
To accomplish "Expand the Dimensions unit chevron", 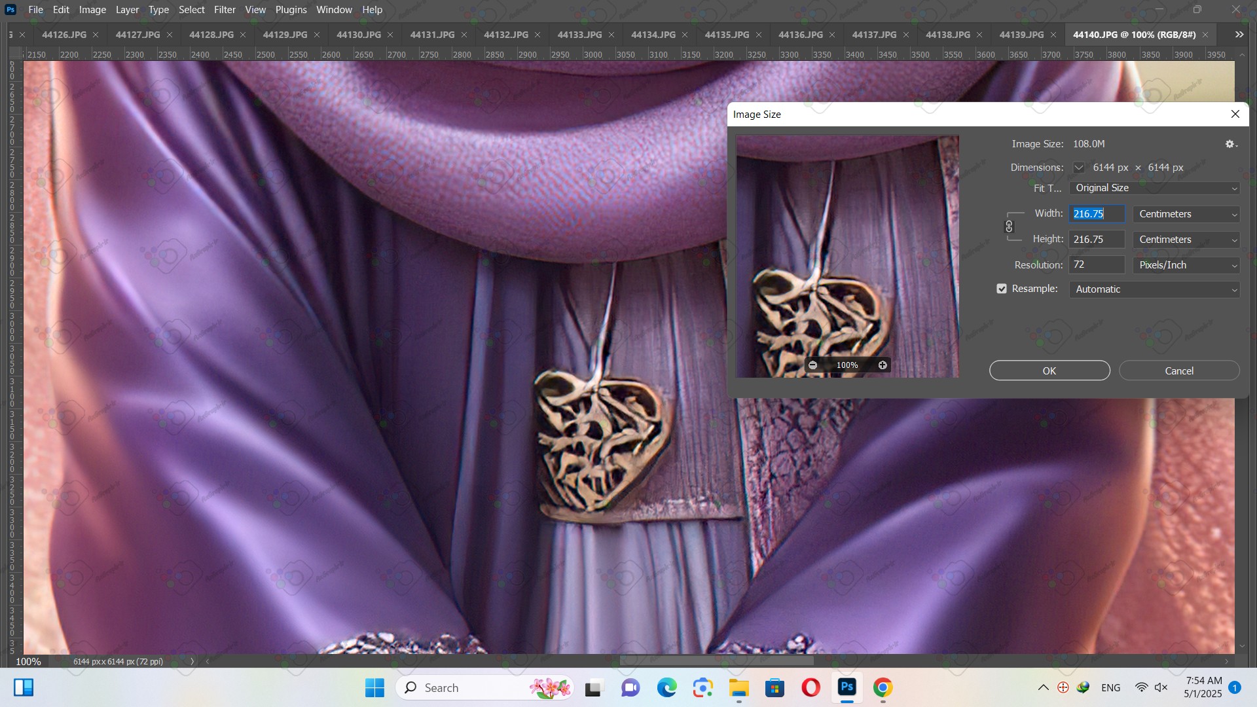I will pos(1078,168).
